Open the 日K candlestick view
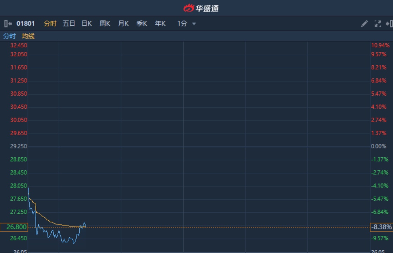 pos(86,24)
